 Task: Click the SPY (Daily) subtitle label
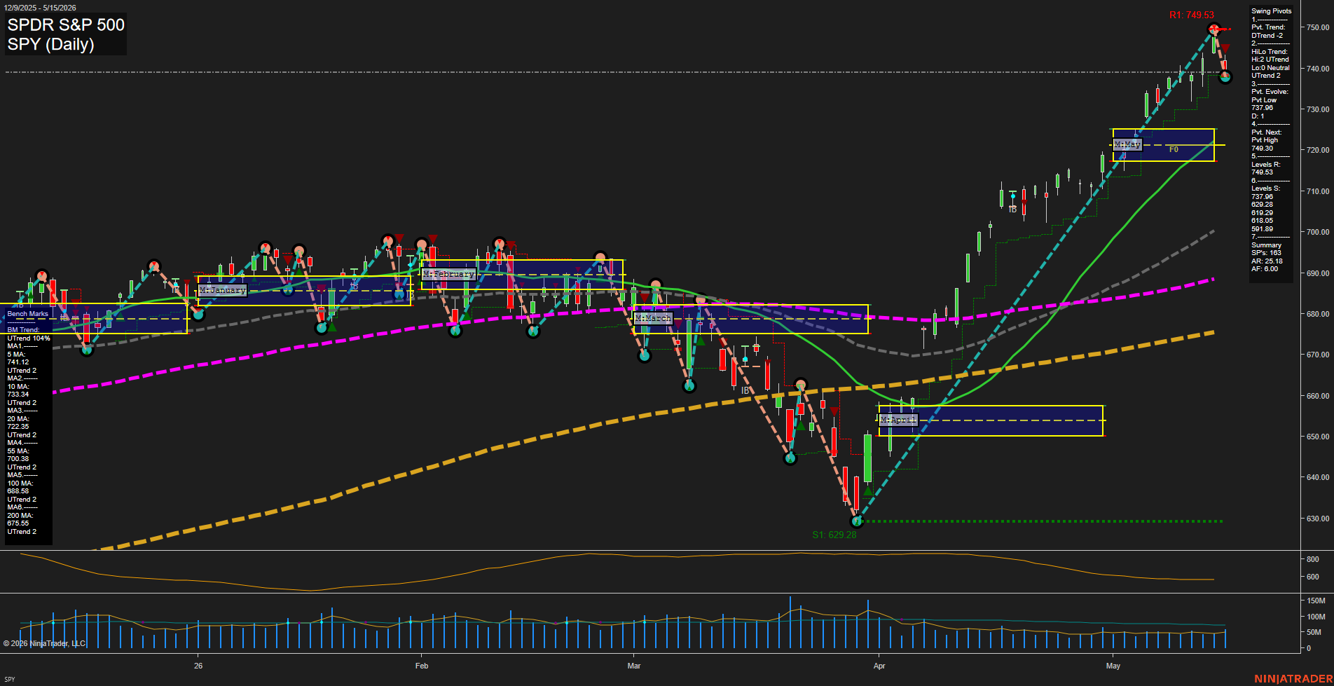click(x=50, y=44)
